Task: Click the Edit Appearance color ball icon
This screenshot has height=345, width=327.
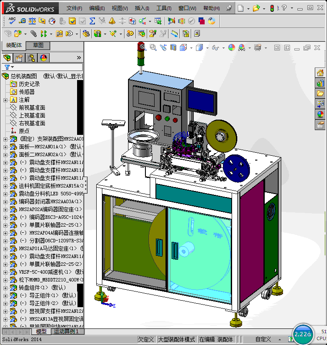Action: (x=232, y=47)
